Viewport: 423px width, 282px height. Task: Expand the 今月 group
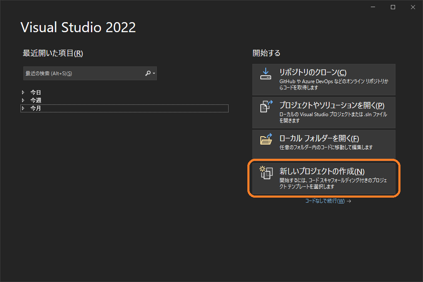click(x=23, y=108)
